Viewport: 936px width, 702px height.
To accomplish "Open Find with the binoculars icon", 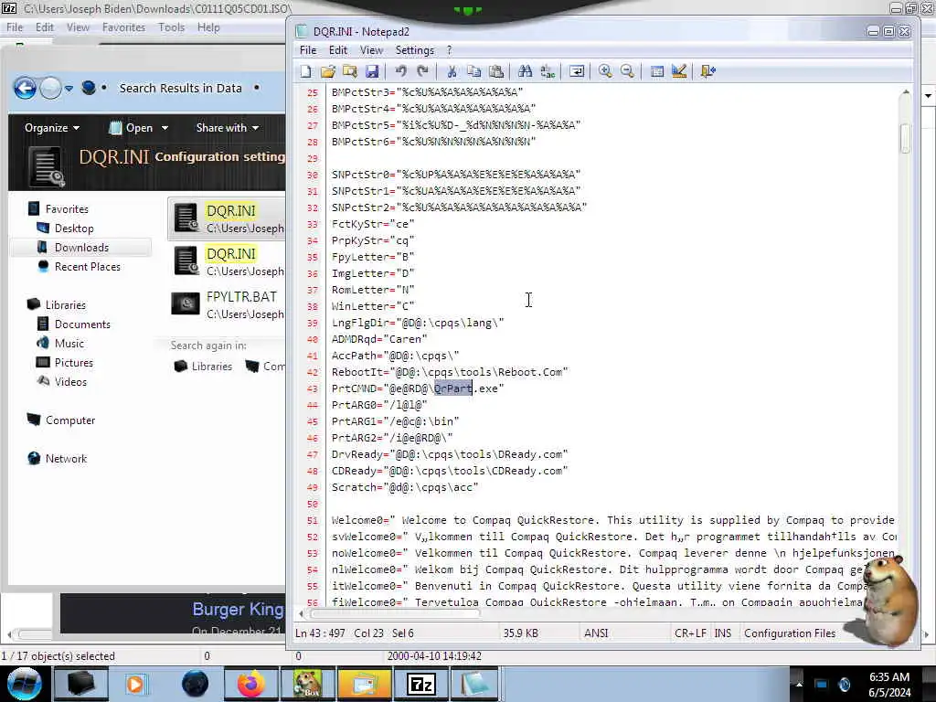I will [526, 71].
